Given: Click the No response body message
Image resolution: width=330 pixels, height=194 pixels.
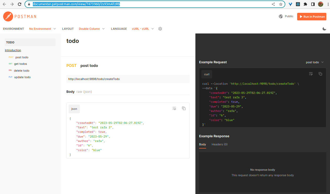Looking at the screenshot, I should [263, 170].
